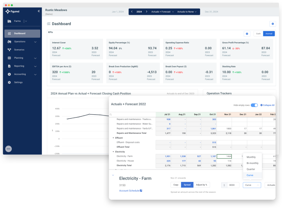The height and width of the screenshot is (208, 282).
Task: Open the KPIs settings gear icon
Action: (x=247, y=34)
